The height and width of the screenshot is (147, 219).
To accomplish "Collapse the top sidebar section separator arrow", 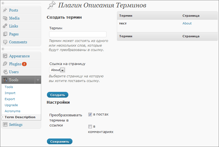I will (3, 3).
